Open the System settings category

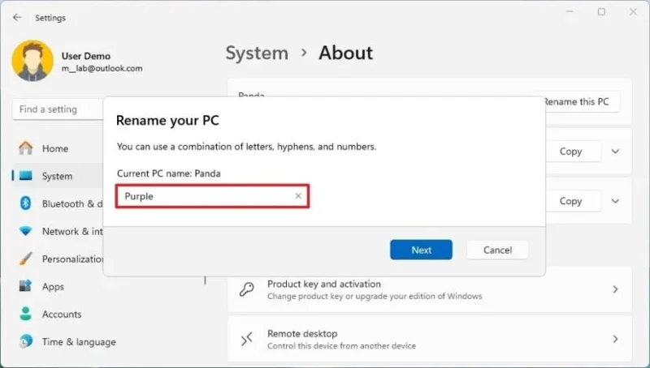[x=57, y=176]
